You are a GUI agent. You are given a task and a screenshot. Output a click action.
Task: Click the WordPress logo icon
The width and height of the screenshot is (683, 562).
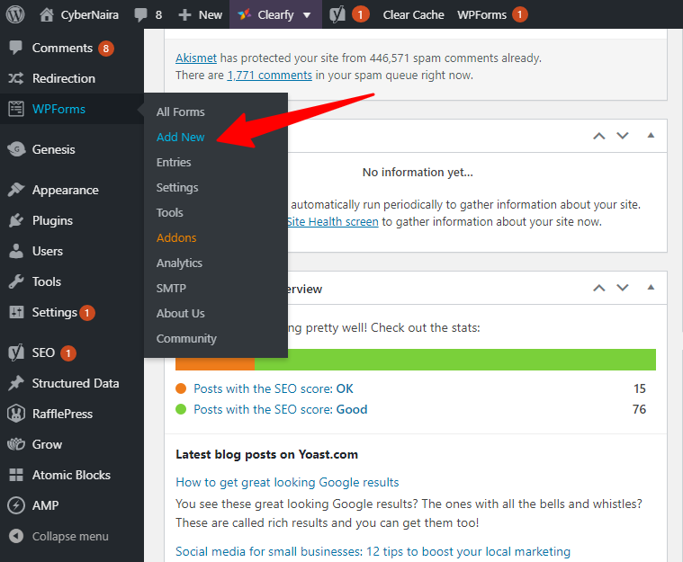point(15,14)
